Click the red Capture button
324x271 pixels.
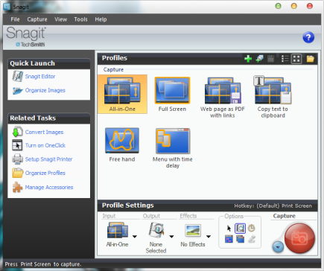[x=299, y=238]
